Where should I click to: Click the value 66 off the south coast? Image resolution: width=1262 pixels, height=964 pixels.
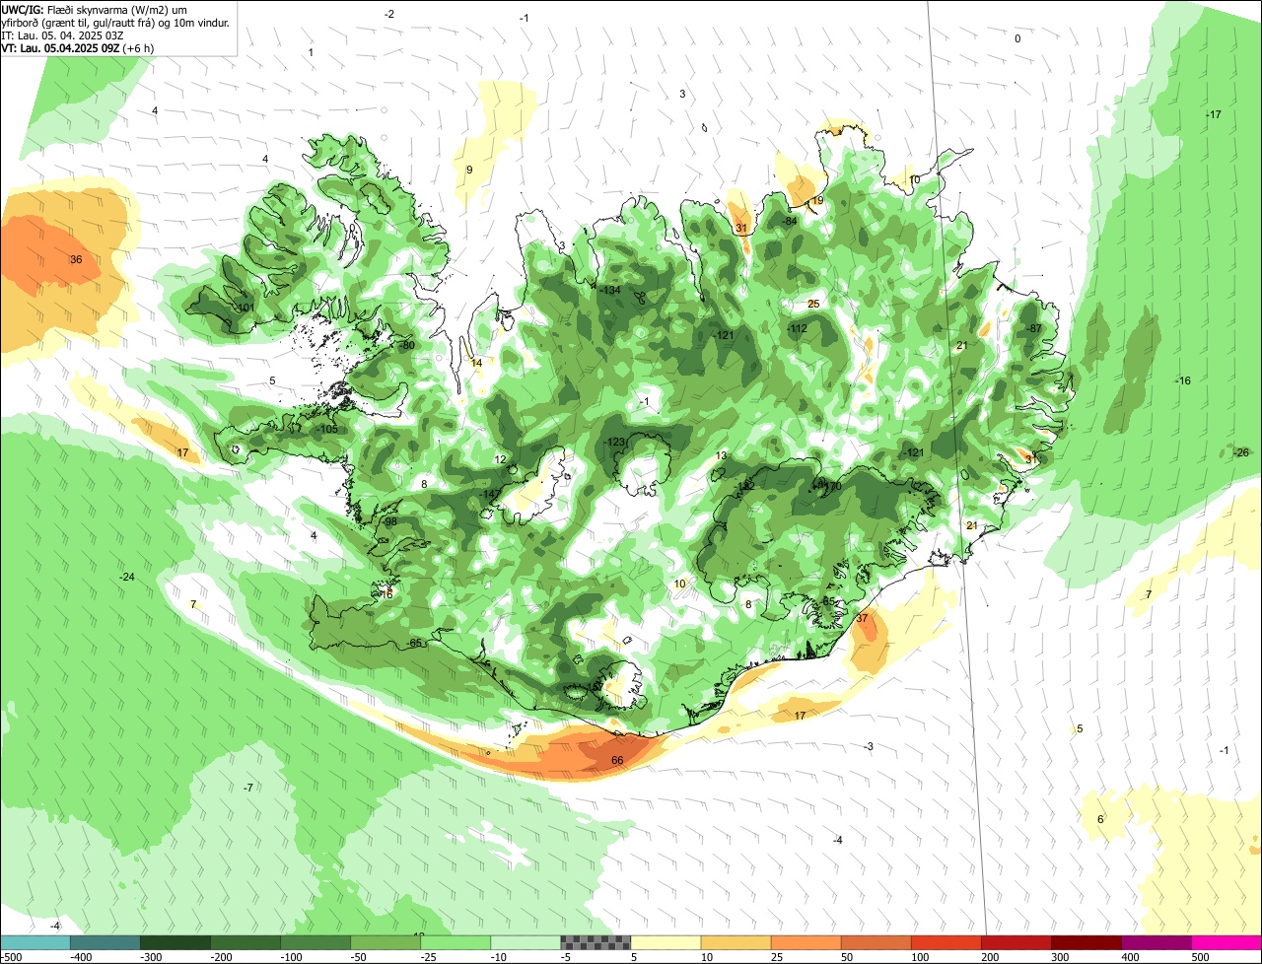tap(617, 761)
